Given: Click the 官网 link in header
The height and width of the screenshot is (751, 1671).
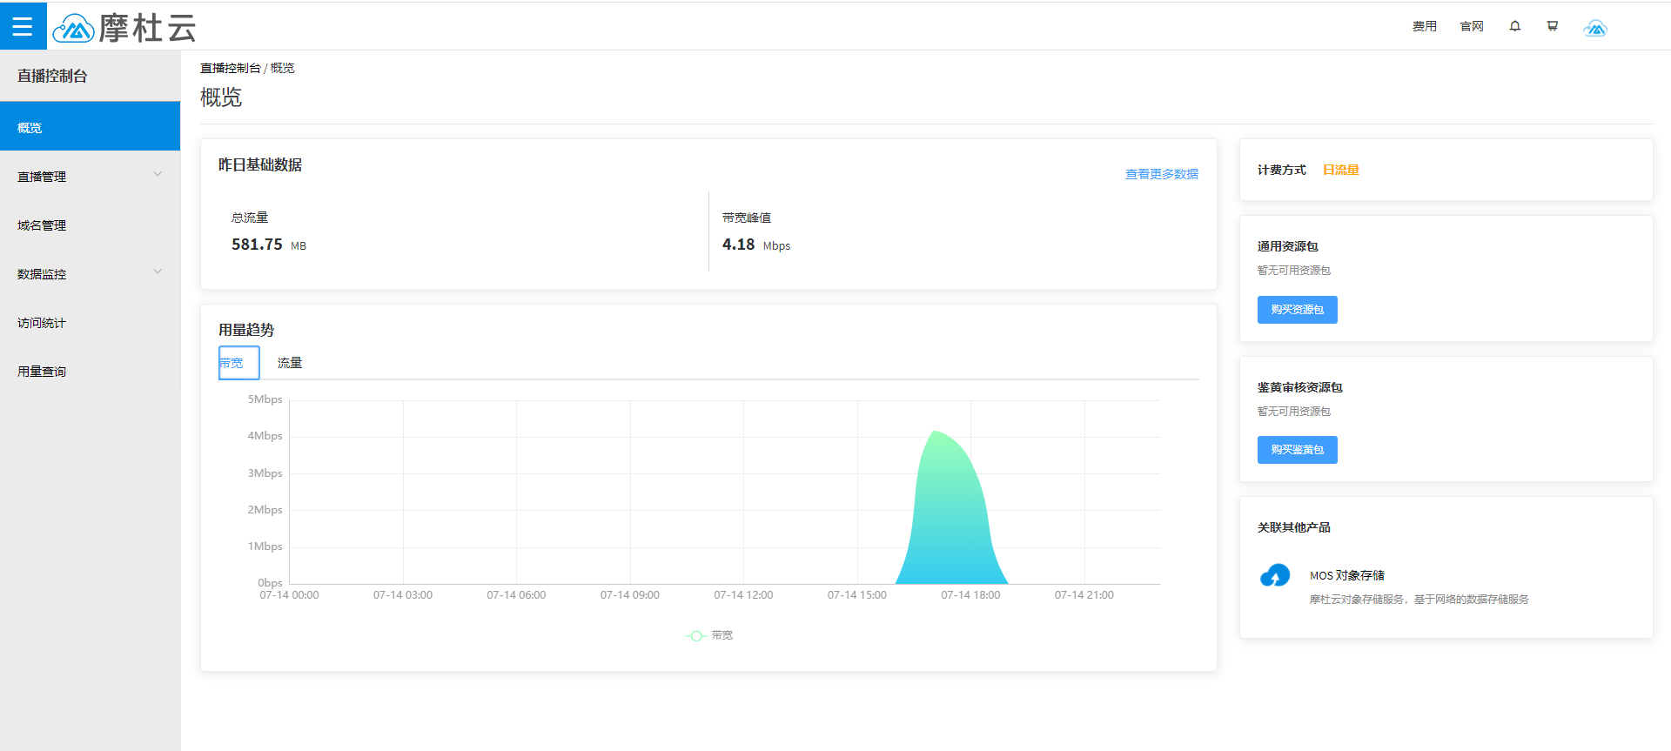Looking at the screenshot, I should [x=1471, y=26].
